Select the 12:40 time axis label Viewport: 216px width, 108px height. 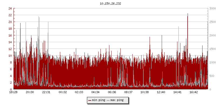pyautogui.click(x=161, y=92)
